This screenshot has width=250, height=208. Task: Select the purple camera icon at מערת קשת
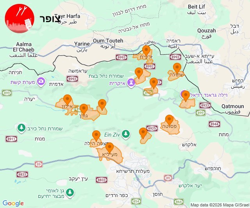tap(41, 82)
